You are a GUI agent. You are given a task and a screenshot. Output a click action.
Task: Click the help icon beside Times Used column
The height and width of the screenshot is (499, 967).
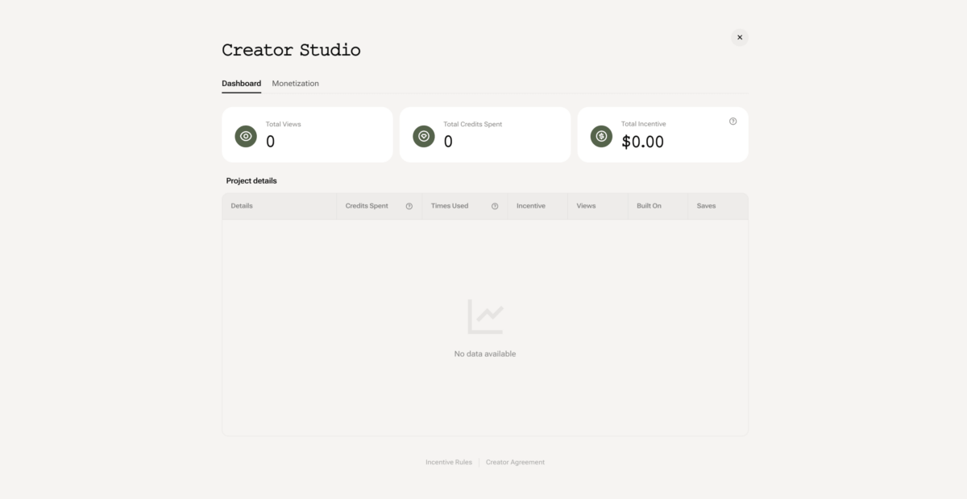coord(495,206)
